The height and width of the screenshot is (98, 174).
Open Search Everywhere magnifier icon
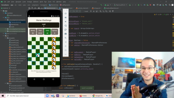click(170, 5)
